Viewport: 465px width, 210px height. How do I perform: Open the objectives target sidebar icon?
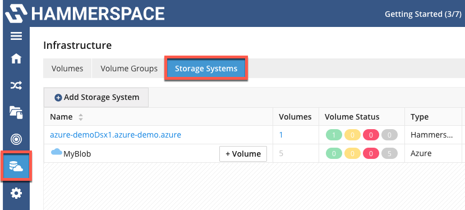pos(16,139)
